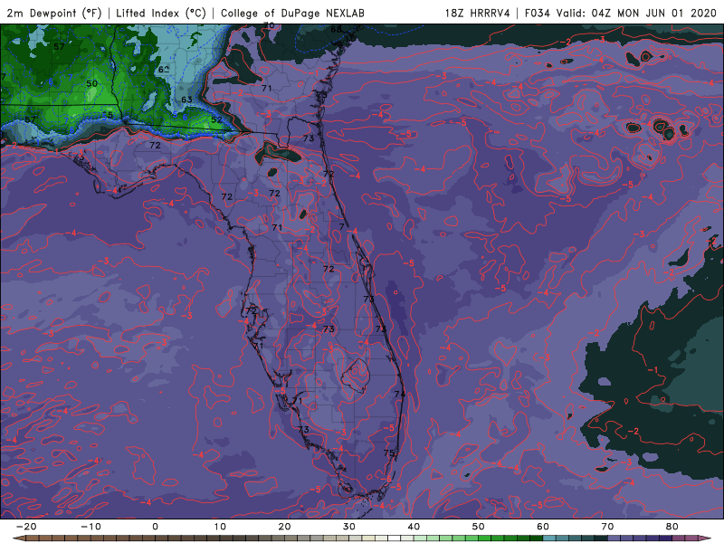Click the 20 label on the color scale
724x543 pixels.
(x=284, y=527)
